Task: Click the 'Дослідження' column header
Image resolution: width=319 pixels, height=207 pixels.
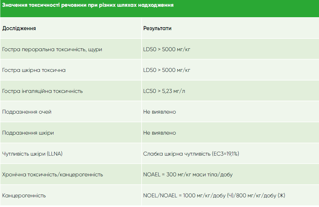Action: coord(19,29)
